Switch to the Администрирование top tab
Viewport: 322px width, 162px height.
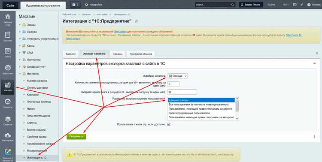(43, 5)
